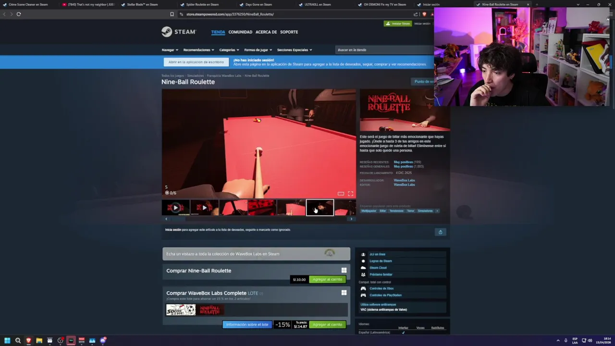Open the Windows Start menu

point(7,341)
